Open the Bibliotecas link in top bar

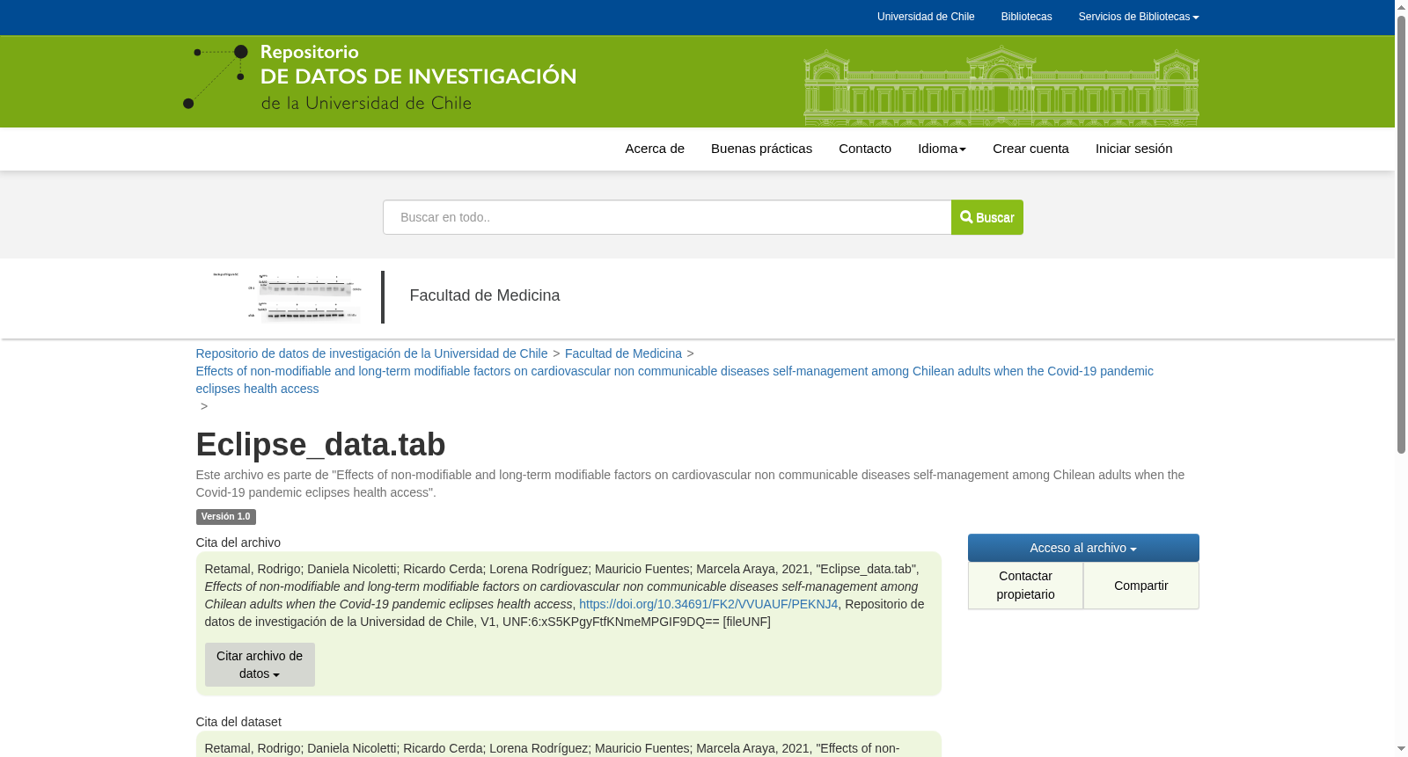pos(1026,17)
